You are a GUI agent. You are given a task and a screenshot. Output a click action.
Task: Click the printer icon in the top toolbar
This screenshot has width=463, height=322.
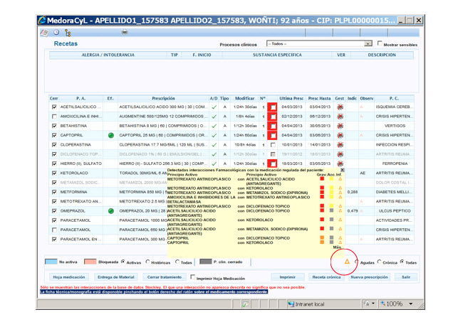click(125, 32)
